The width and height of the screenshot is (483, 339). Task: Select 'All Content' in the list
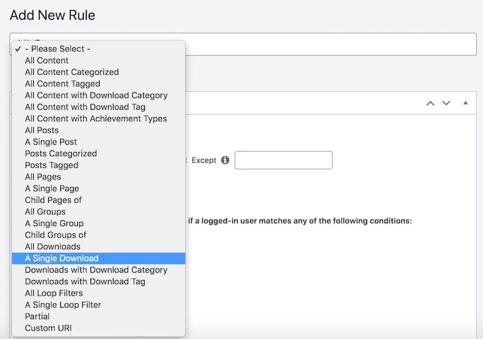[x=46, y=60]
